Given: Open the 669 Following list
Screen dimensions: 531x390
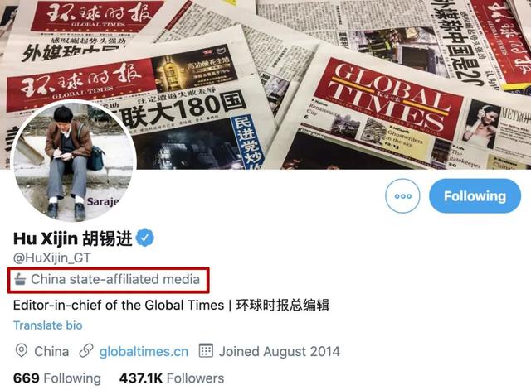Looking at the screenshot, I should [57, 378].
